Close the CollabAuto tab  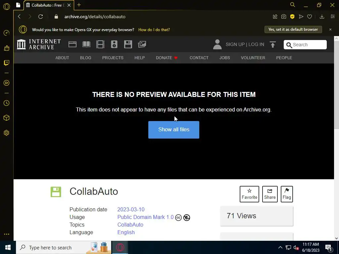69,5
